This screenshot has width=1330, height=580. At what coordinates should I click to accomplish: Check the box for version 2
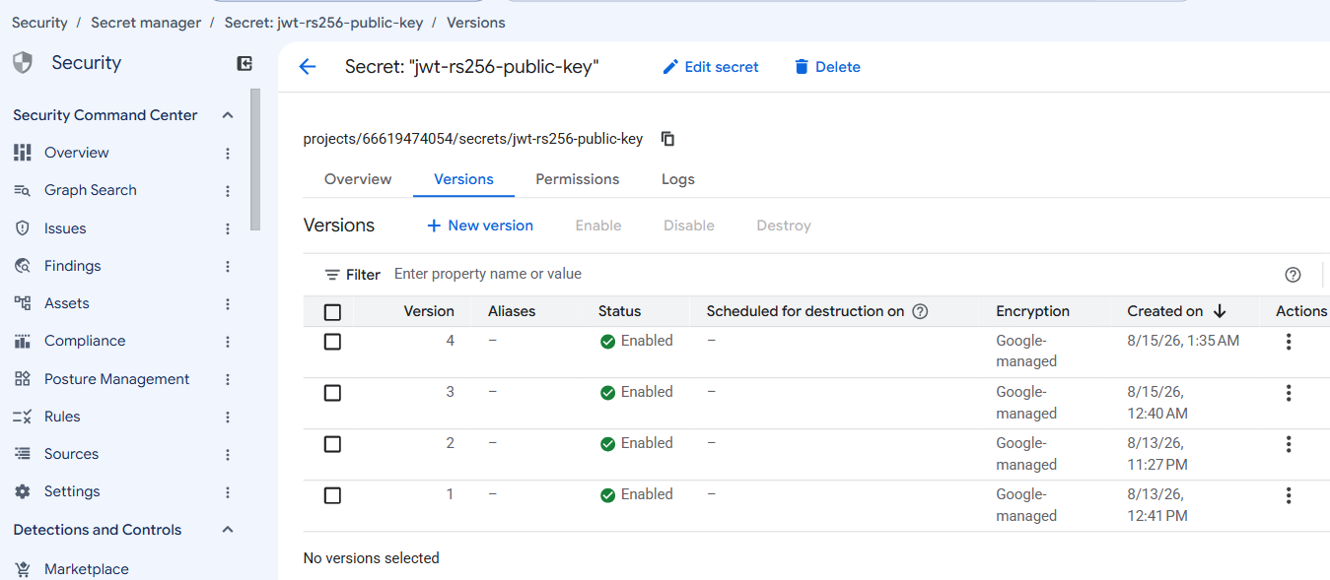[x=332, y=444]
